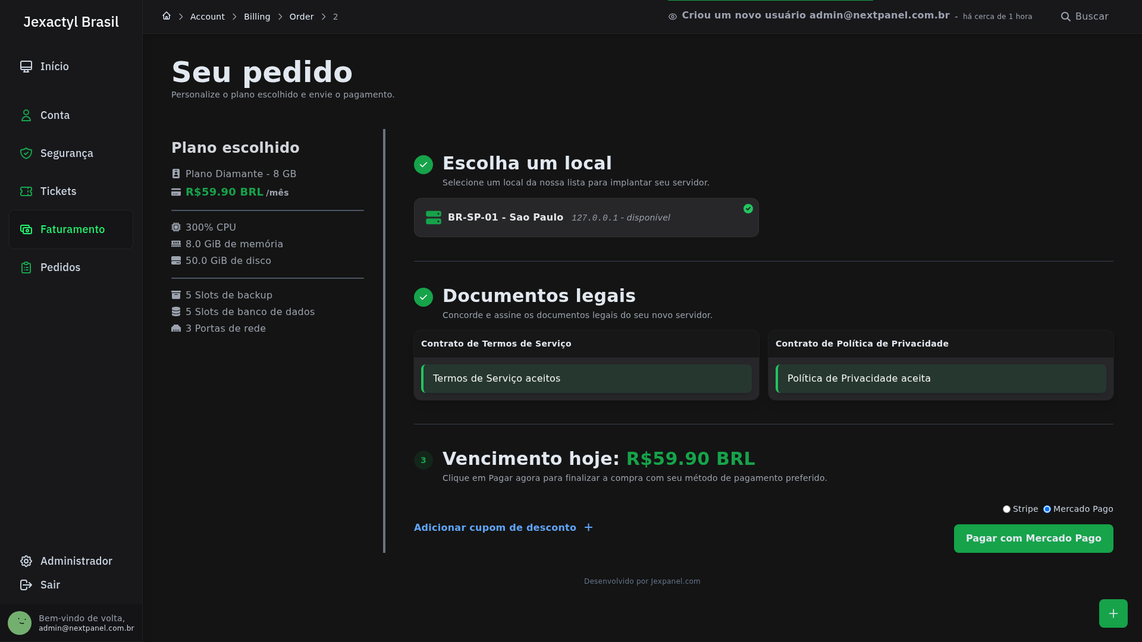The image size is (1142, 642).
Task: Click Termos de Serviço aceitos box
Action: [x=586, y=379]
